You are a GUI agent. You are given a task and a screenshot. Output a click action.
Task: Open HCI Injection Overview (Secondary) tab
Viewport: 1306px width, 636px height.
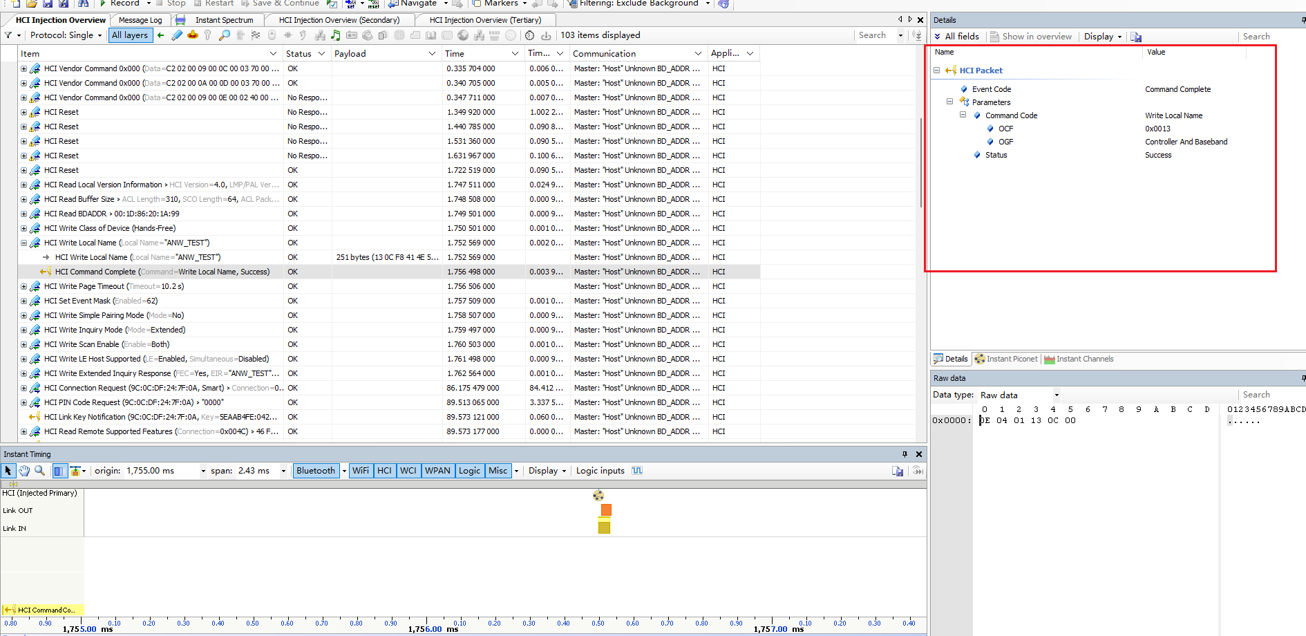339,20
